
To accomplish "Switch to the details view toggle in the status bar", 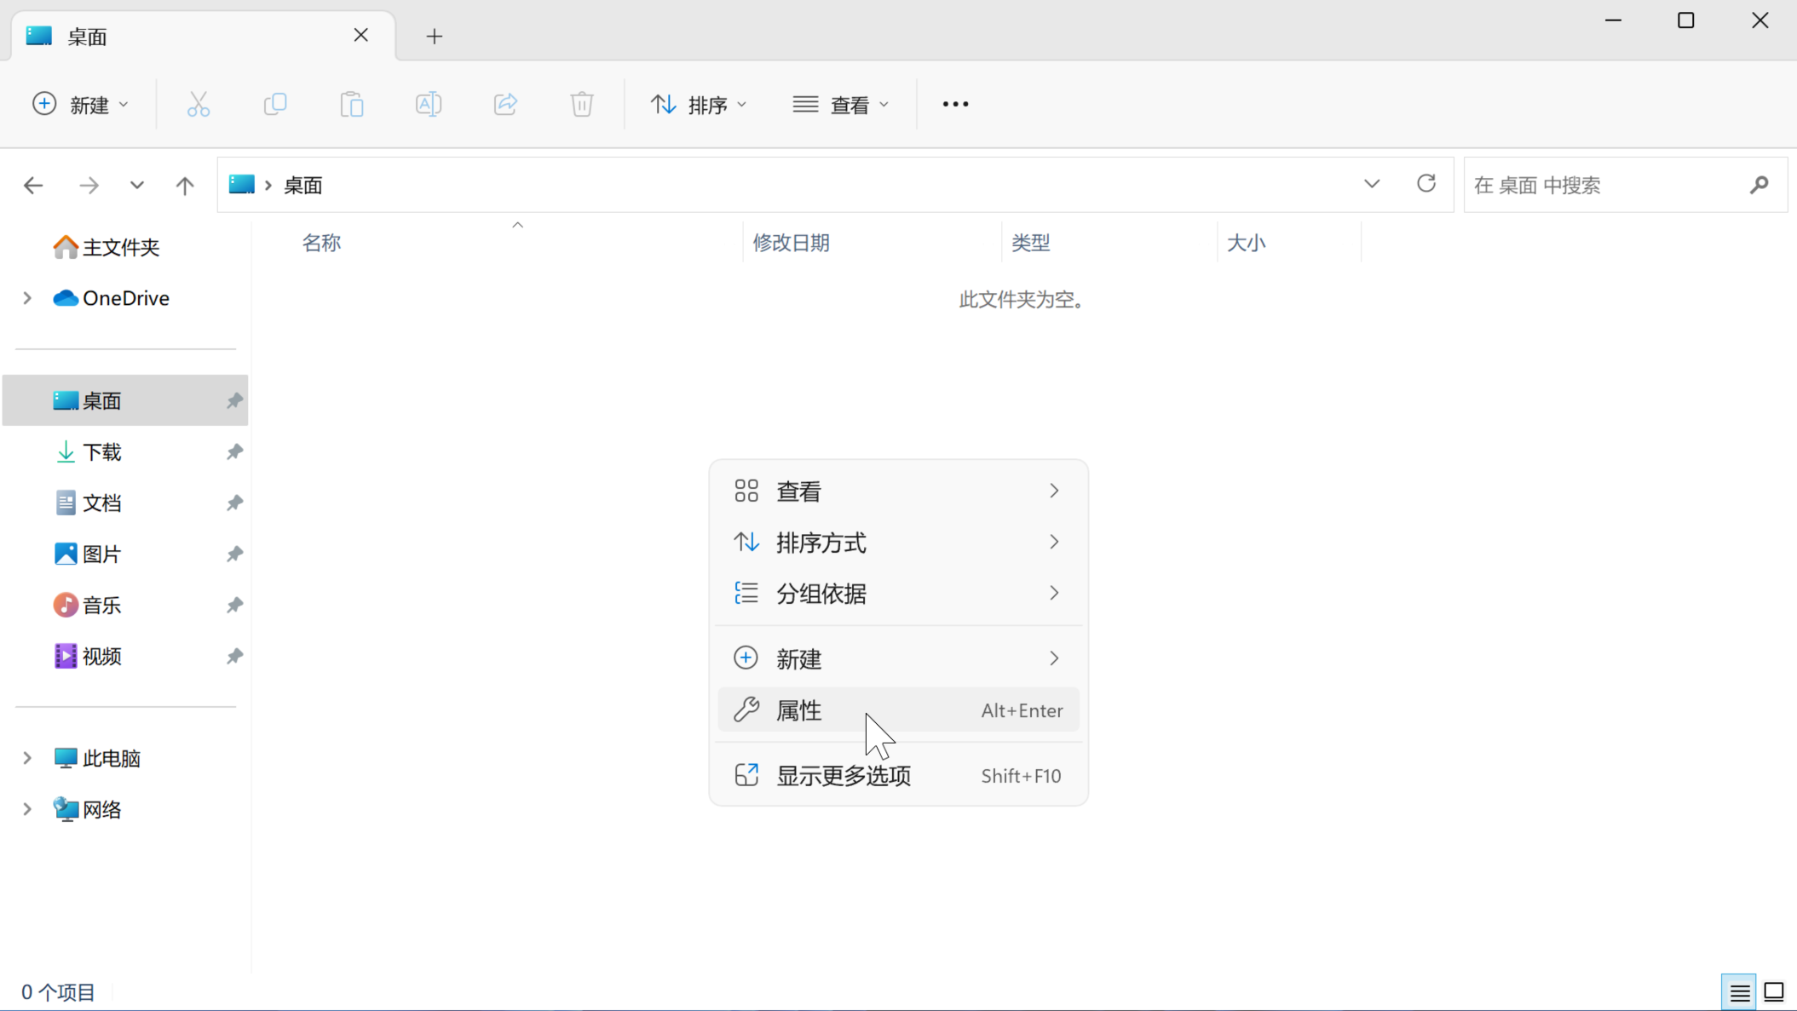I will pyautogui.click(x=1739, y=992).
